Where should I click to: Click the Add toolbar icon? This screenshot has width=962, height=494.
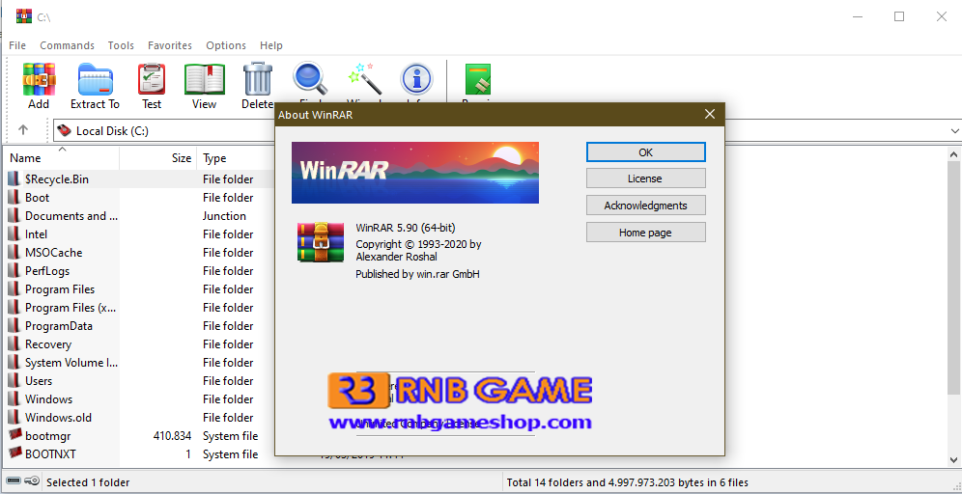coord(40,79)
